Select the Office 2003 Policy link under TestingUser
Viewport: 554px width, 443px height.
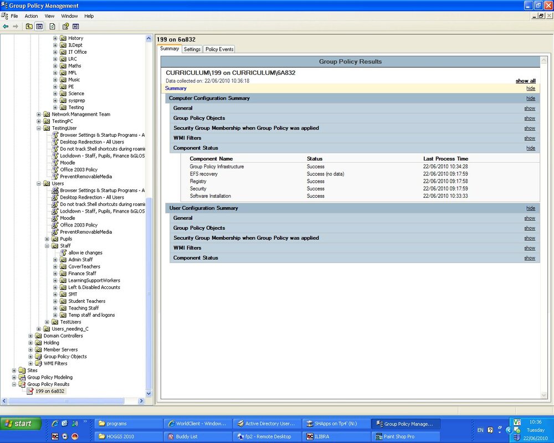tap(79, 169)
